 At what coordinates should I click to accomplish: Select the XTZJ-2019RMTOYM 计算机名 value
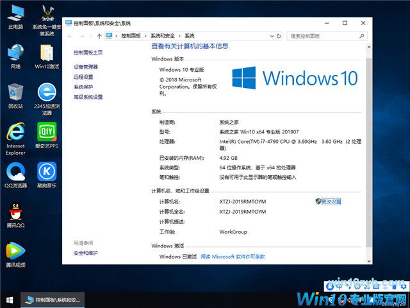(243, 201)
